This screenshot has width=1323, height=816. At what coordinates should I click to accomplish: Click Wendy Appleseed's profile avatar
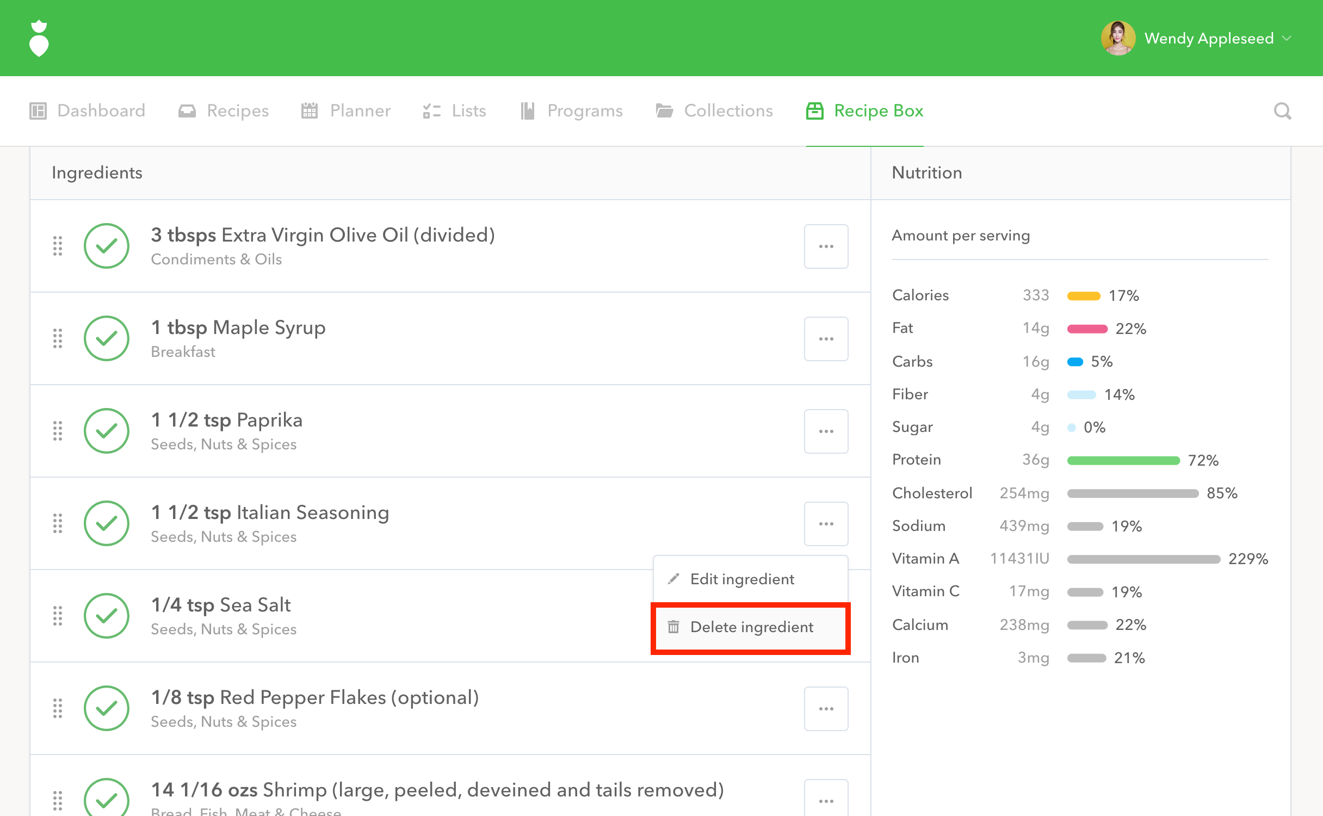(x=1118, y=38)
